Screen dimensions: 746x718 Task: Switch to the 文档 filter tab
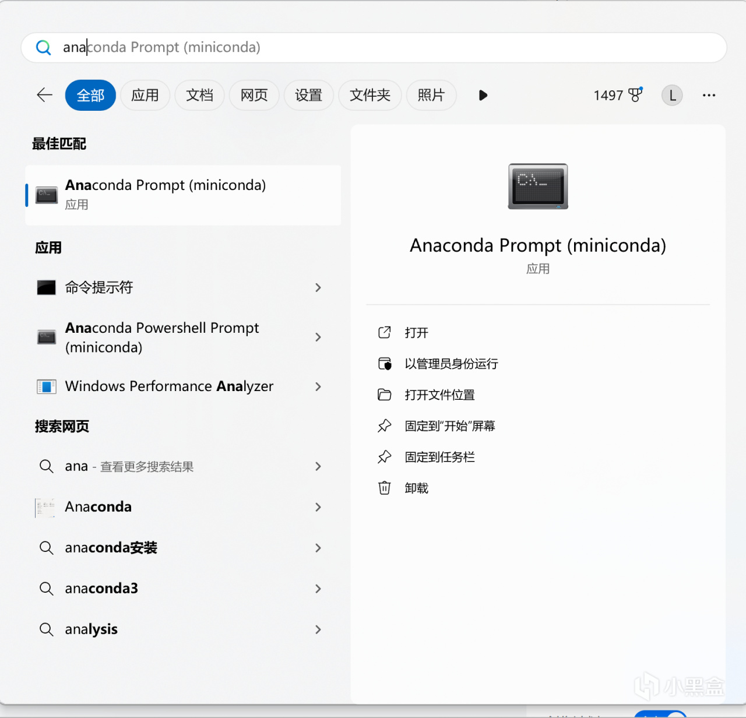pyautogui.click(x=200, y=95)
